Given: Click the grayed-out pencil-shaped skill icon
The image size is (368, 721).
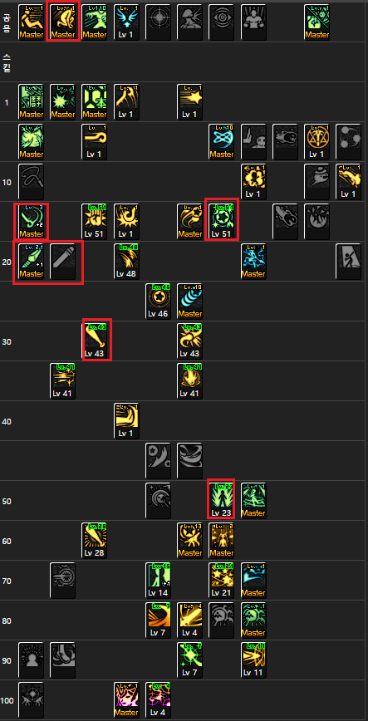Looking at the screenshot, I should tap(62, 261).
